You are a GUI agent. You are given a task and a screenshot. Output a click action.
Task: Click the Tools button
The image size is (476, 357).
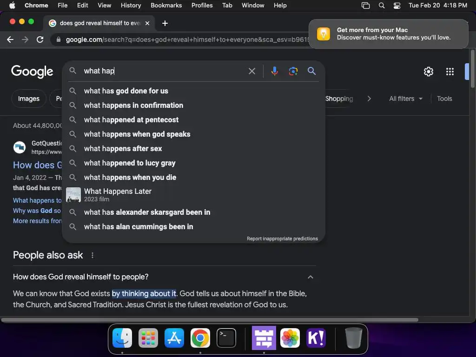[444, 99]
